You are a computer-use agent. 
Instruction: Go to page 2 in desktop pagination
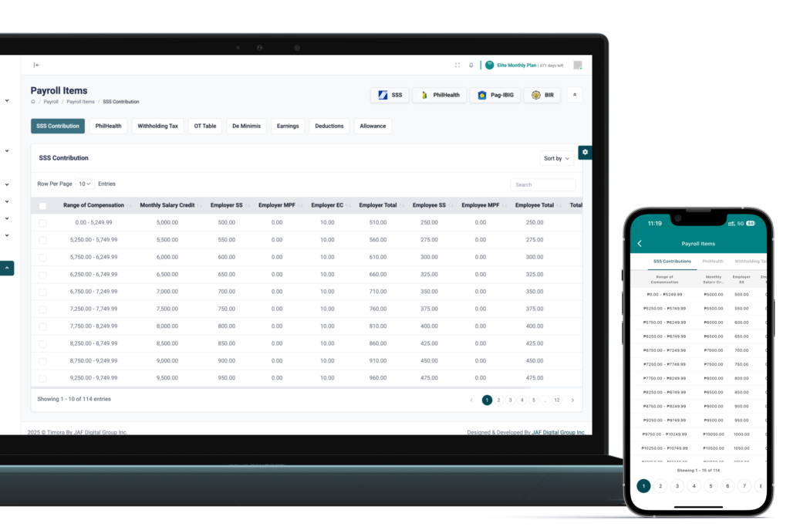[x=498, y=400]
